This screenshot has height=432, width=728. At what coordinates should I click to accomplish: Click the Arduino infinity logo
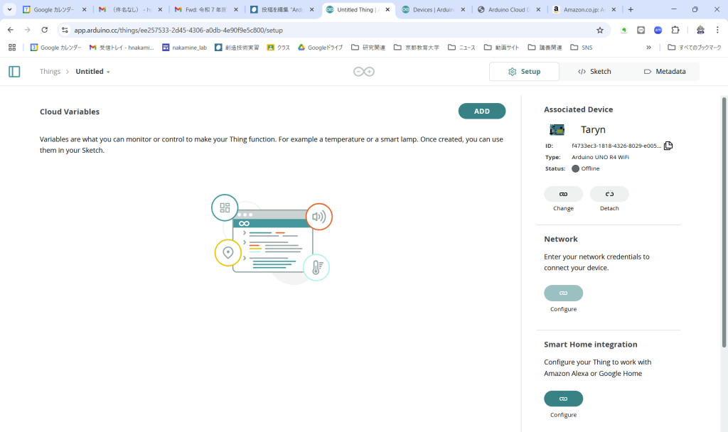click(364, 72)
